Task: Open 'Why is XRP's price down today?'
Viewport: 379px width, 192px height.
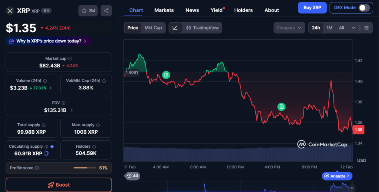Action: pos(48,41)
